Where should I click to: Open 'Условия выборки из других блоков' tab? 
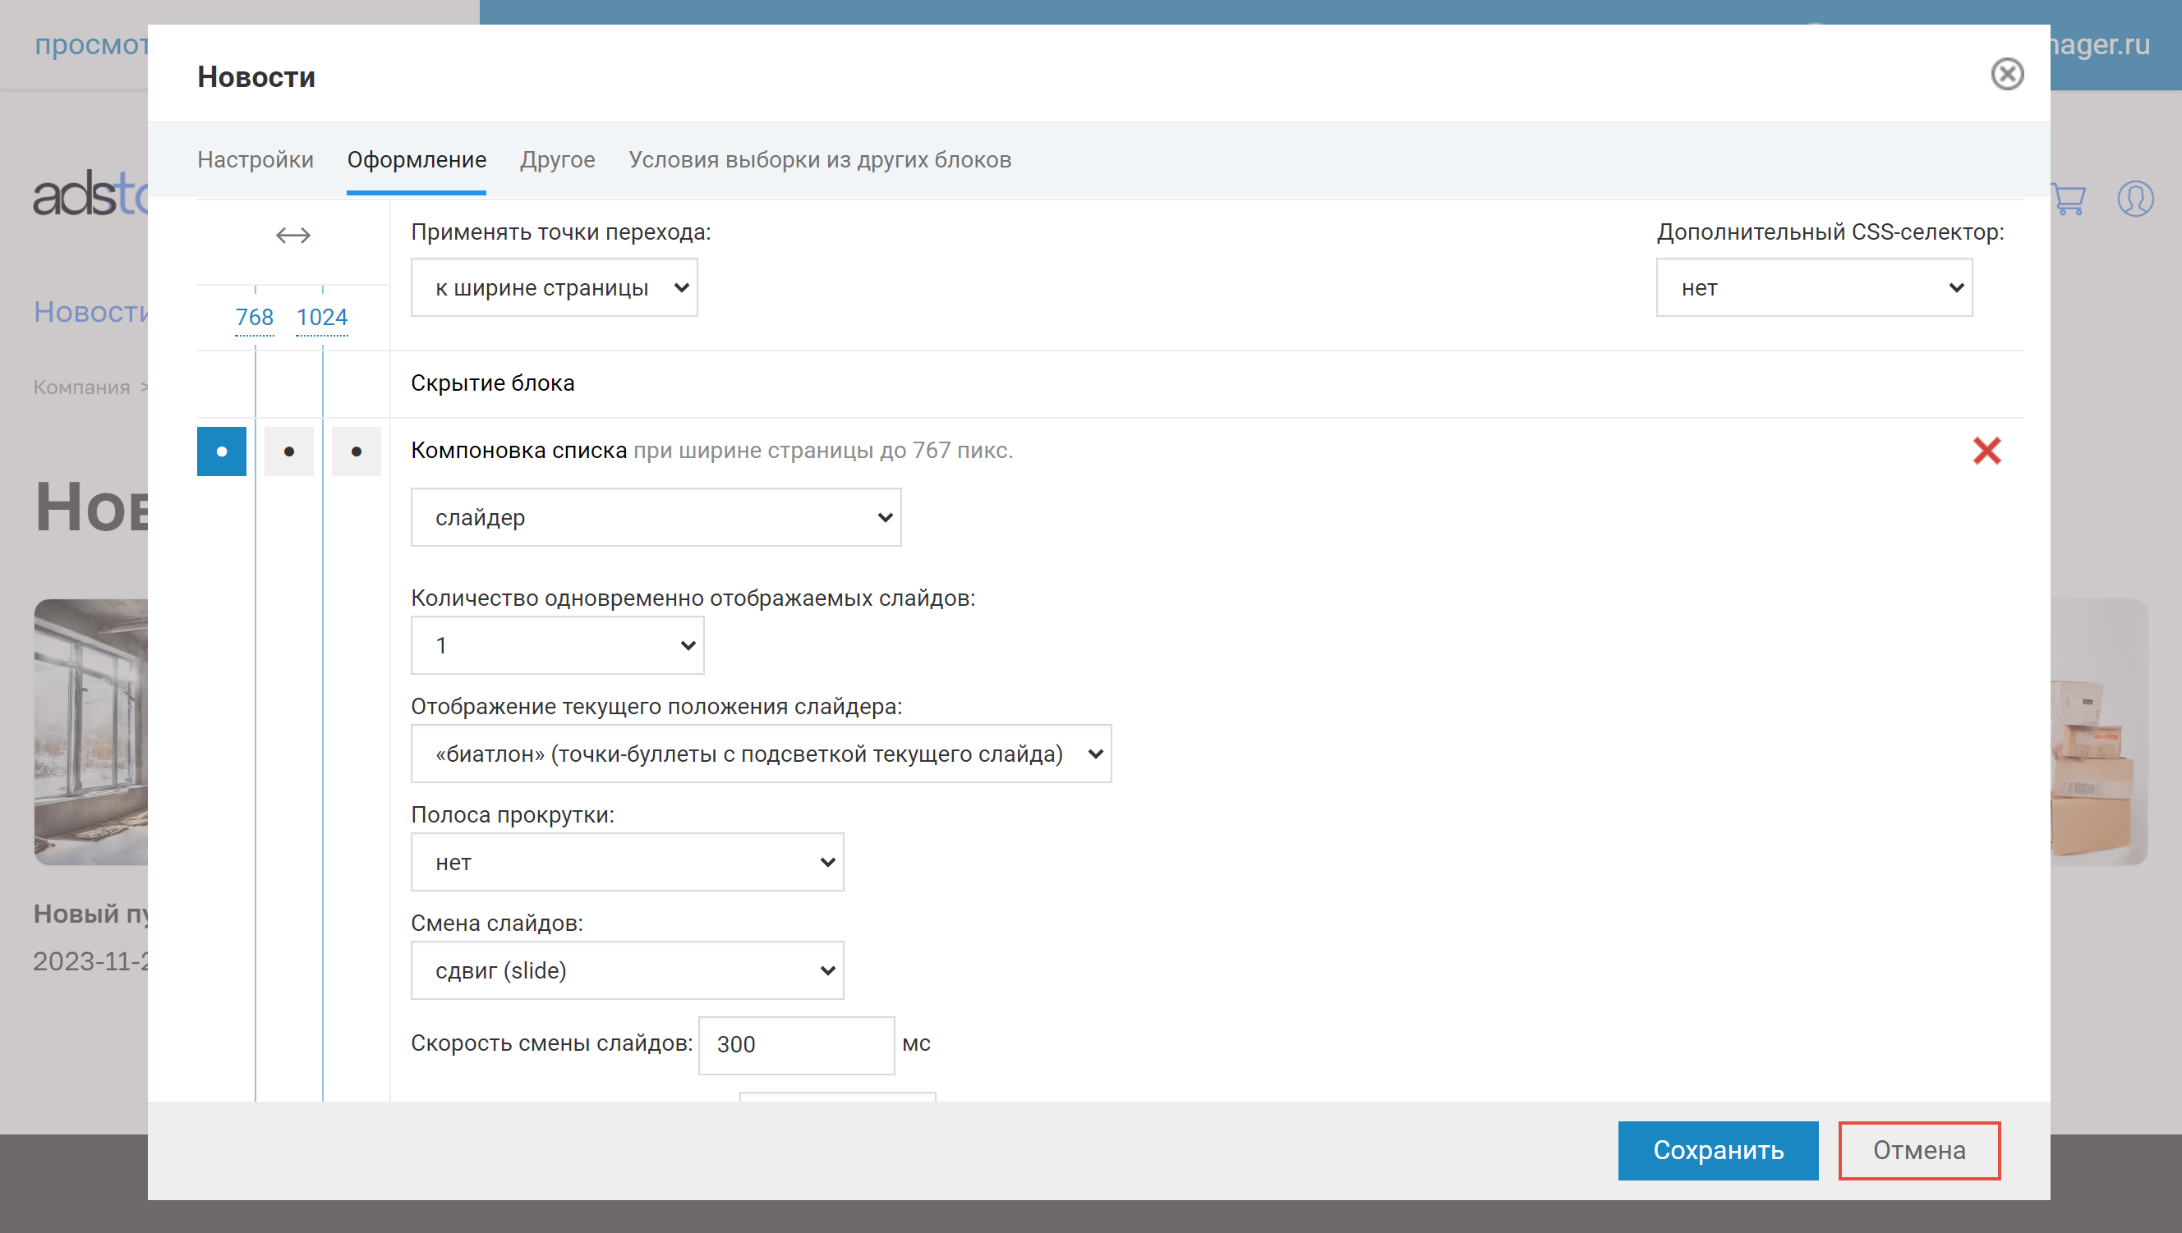pos(819,160)
